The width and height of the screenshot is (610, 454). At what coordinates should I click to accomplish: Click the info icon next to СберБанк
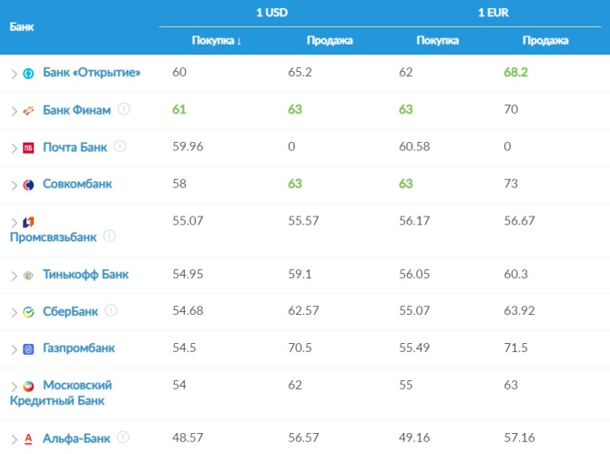[x=111, y=310]
